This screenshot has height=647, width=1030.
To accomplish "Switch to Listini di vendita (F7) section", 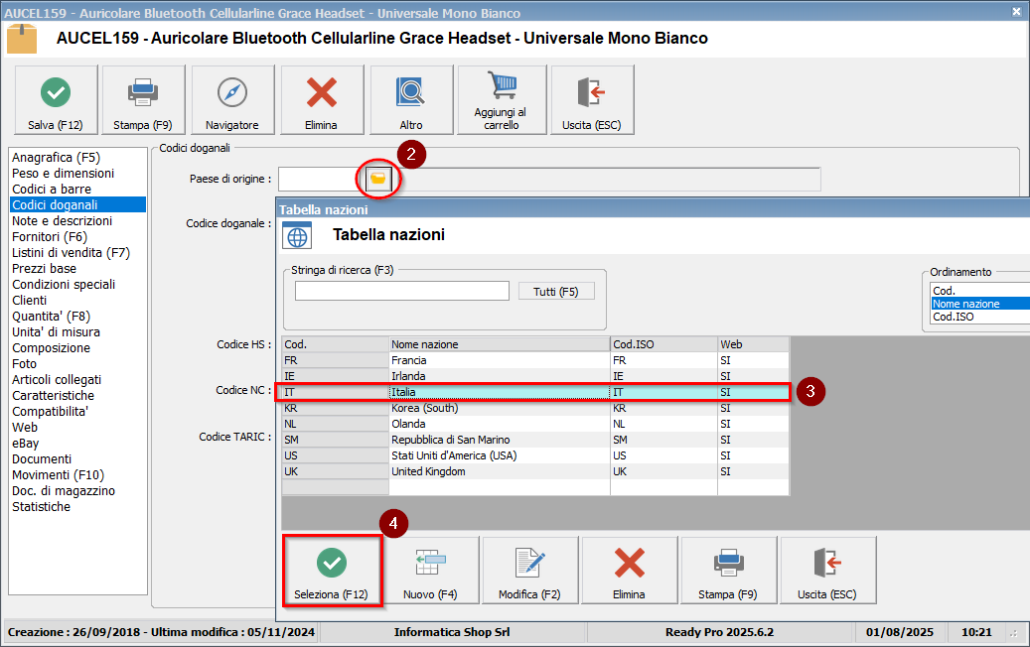I will pos(71,252).
